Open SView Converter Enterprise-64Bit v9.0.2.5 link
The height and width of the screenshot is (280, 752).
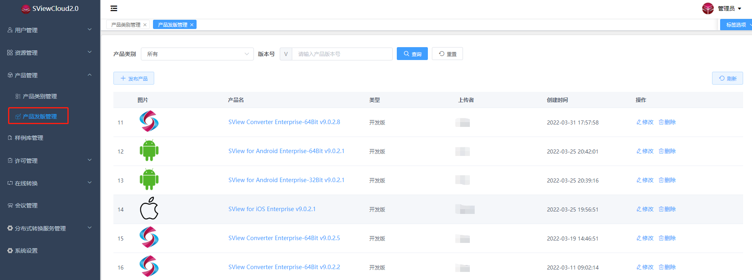click(284, 238)
